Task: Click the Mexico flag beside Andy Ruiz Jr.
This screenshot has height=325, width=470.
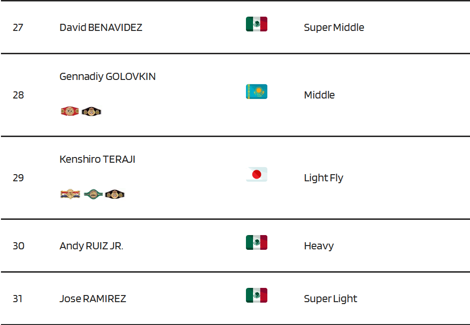Action: click(256, 242)
